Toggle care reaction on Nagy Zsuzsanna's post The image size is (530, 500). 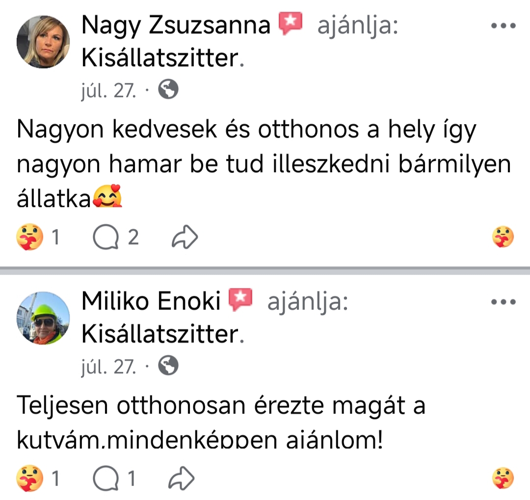coord(503,238)
